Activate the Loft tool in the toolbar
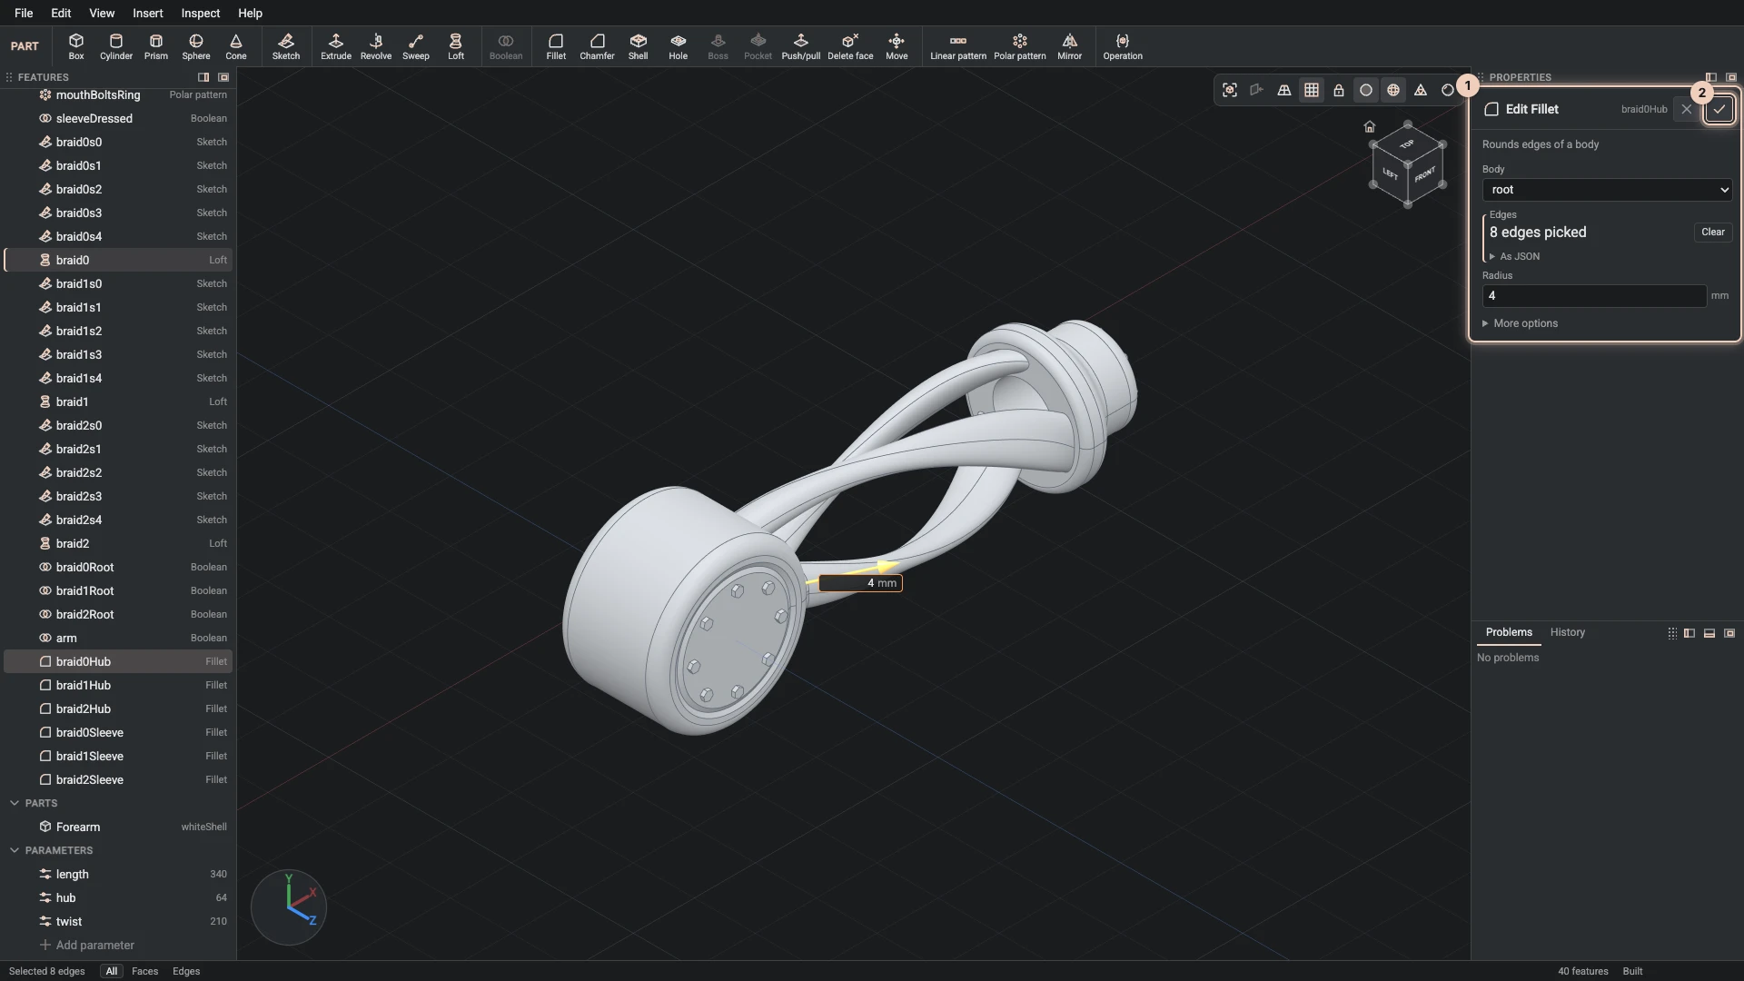 click(456, 46)
